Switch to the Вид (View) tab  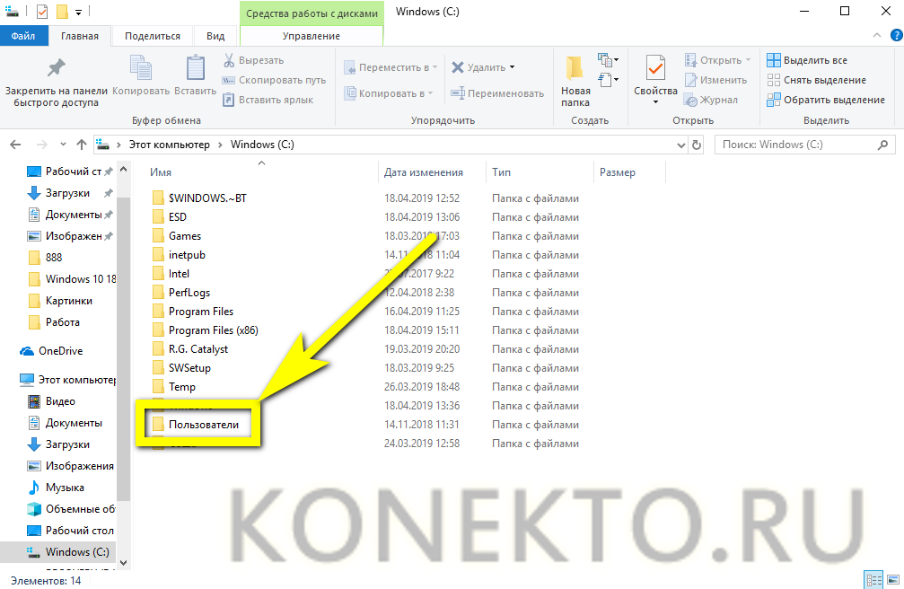pos(215,36)
